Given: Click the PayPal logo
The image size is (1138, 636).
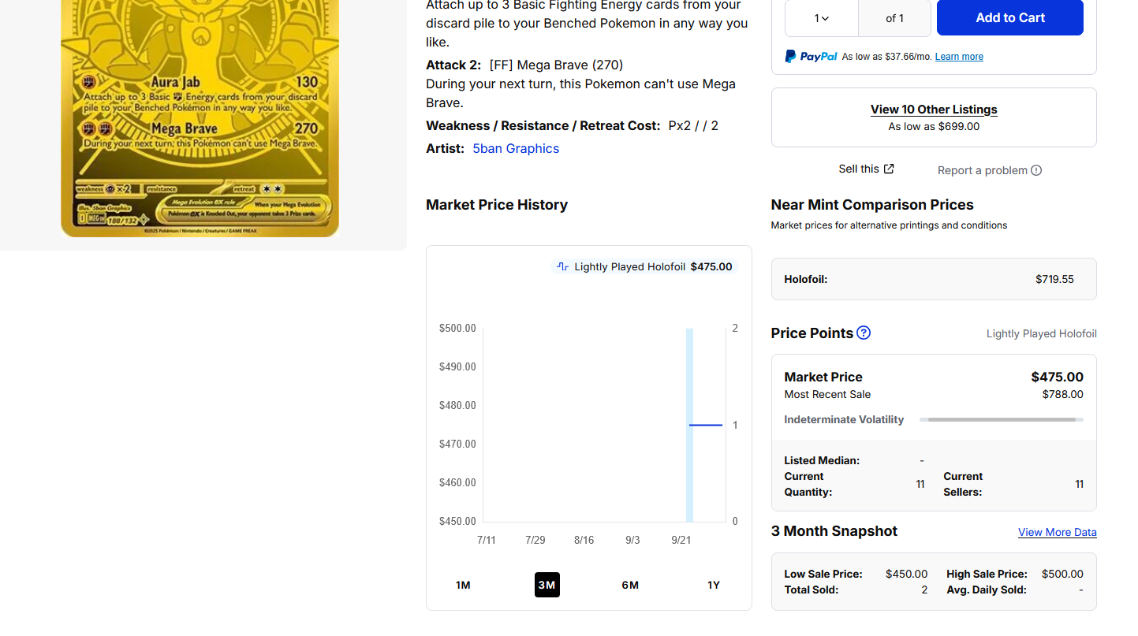Looking at the screenshot, I should [811, 57].
